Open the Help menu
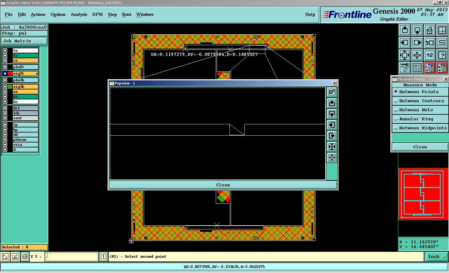 [310, 15]
